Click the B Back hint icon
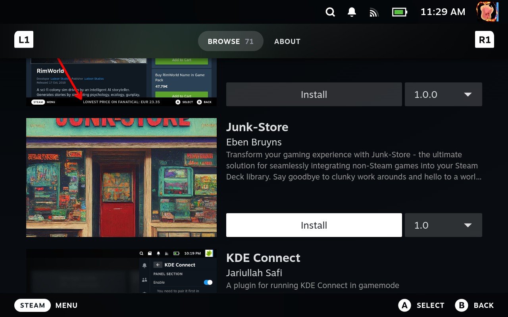This screenshot has height=317, width=508. pyautogui.click(x=462, y=305)
